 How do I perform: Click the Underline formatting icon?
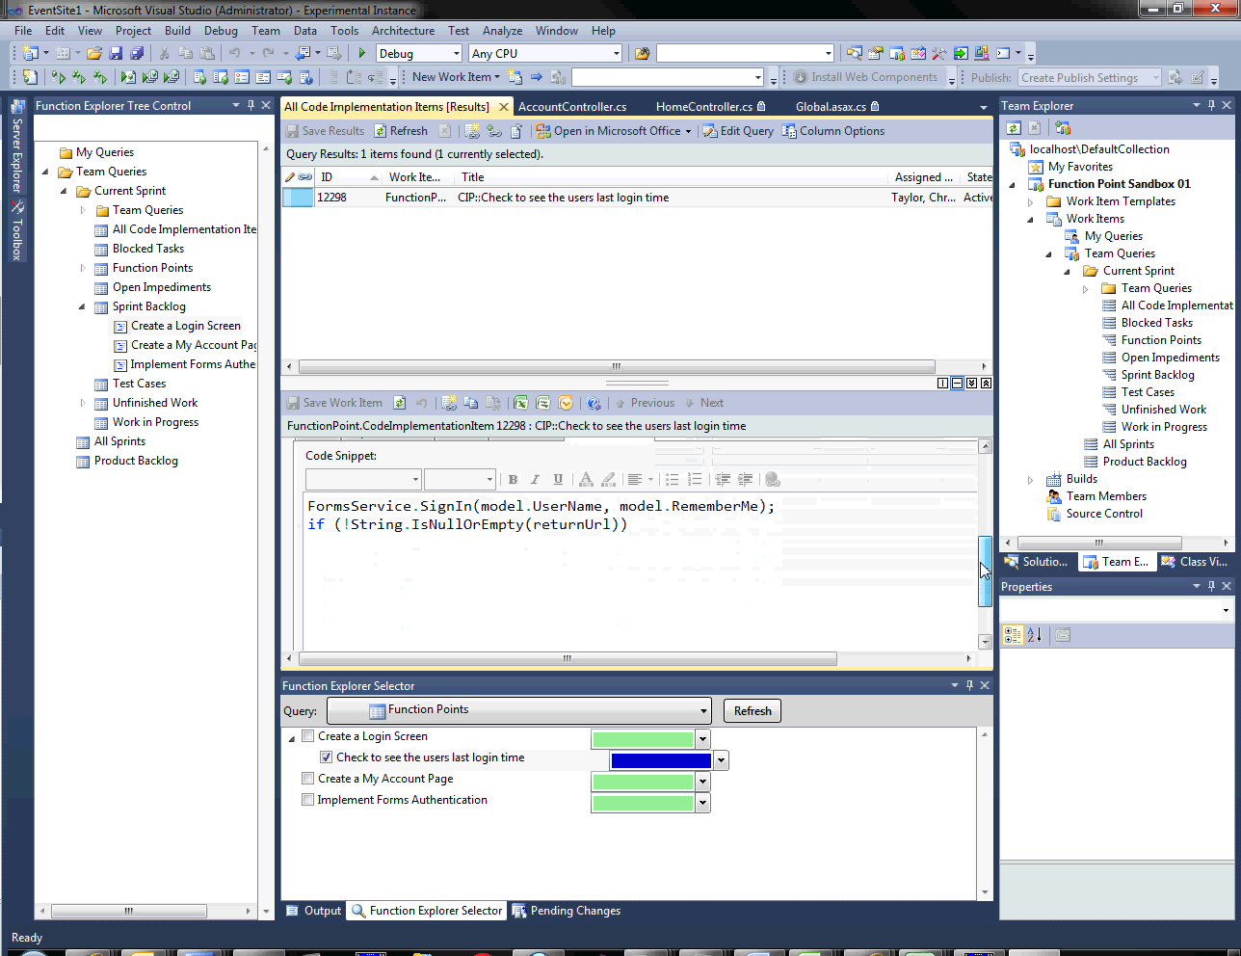[x=558, y=479]
